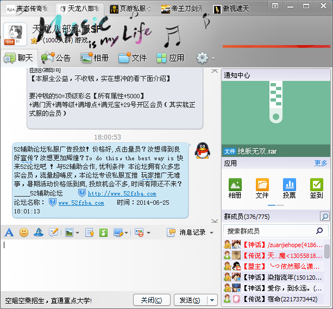
Task: Open the 投票 vote app icon
Action: 289,188
